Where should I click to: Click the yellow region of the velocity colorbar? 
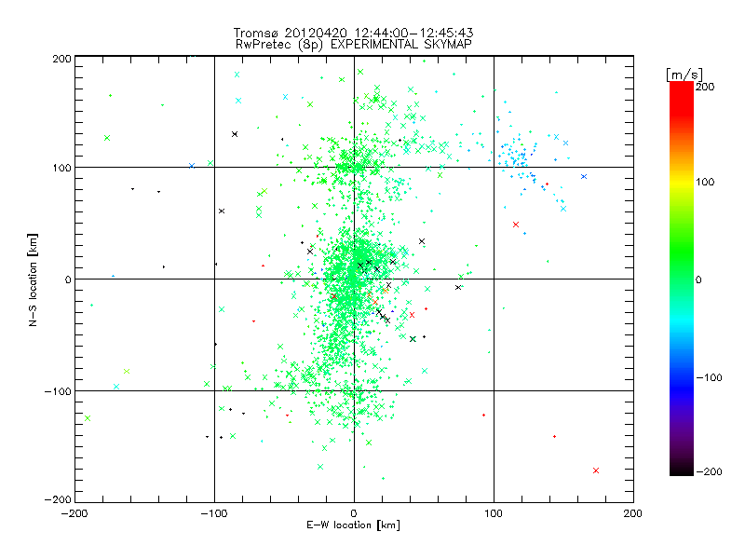pyautogui.click(x=682, y=182)
